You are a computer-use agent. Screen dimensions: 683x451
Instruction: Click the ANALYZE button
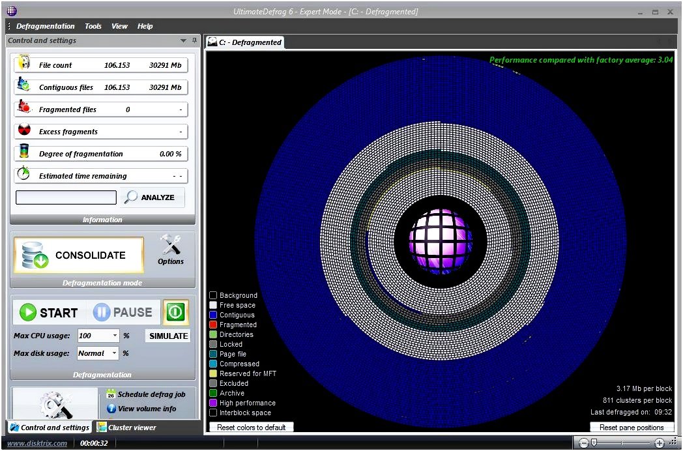click(152, 197)
